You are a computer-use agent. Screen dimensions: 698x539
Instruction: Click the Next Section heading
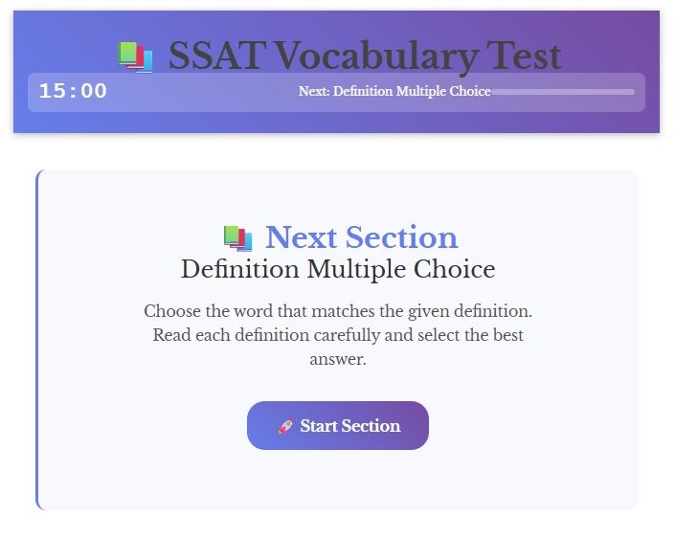pyautogui.click(x=362, y=237)
